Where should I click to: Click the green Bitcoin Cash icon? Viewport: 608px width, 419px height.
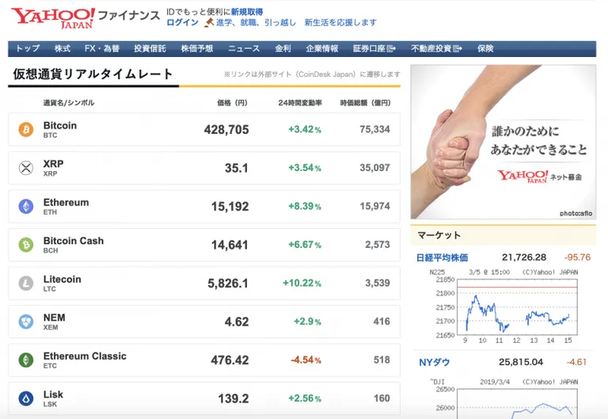pyautogui.click(x=26, y=245)
